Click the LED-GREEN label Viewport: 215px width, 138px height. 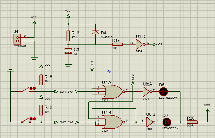[x=170, y=128]
